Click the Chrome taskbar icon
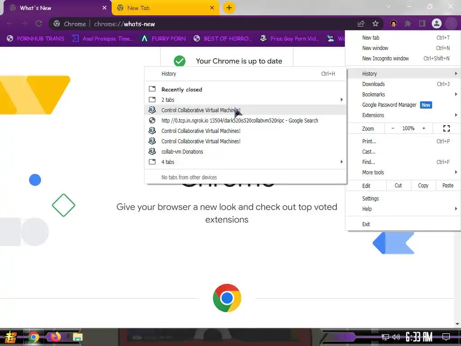 pos(33,337)
